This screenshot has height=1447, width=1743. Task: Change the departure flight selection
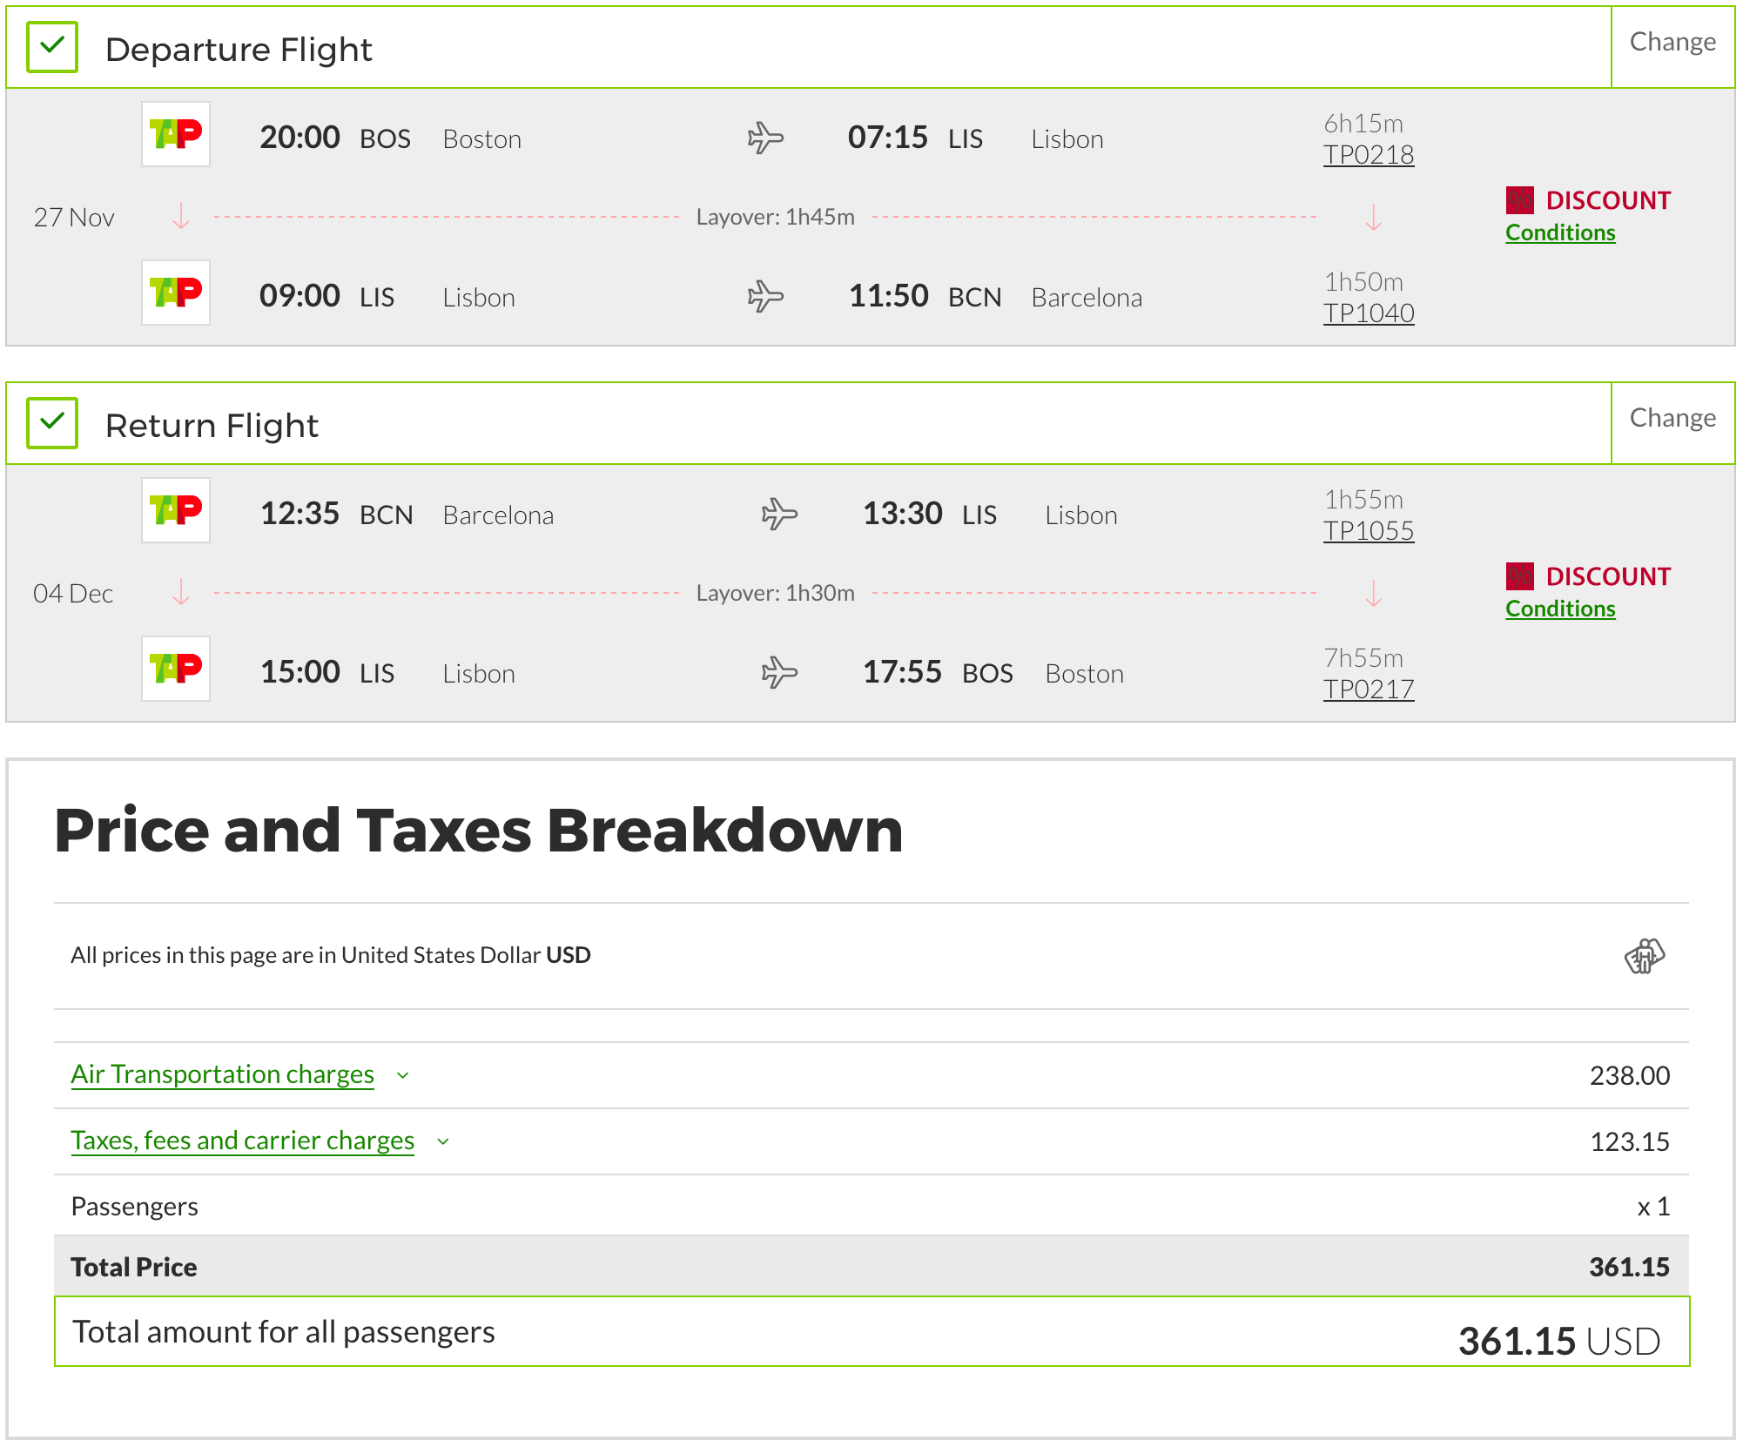coord(1672,42)
